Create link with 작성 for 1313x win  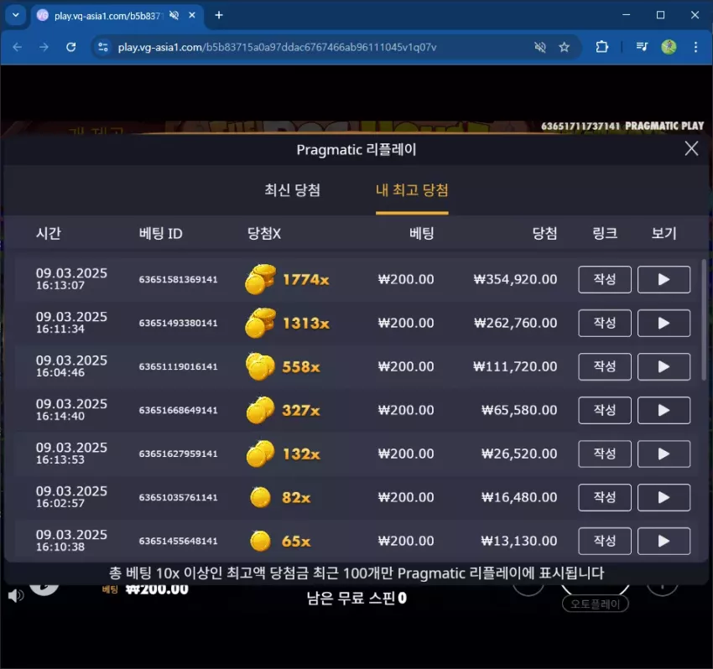coord(604,323)
